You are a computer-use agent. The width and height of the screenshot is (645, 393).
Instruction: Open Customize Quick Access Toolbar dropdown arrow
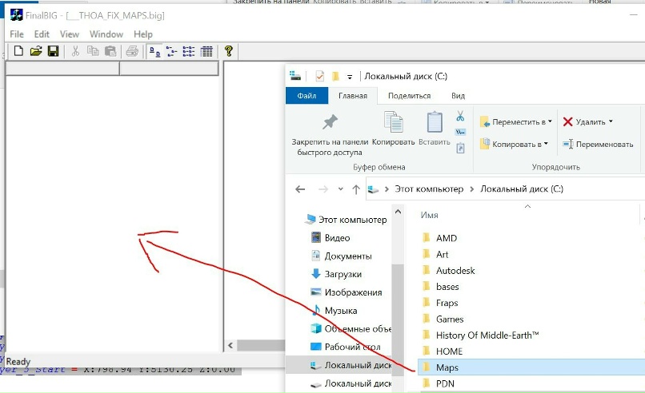click(350, 77)
